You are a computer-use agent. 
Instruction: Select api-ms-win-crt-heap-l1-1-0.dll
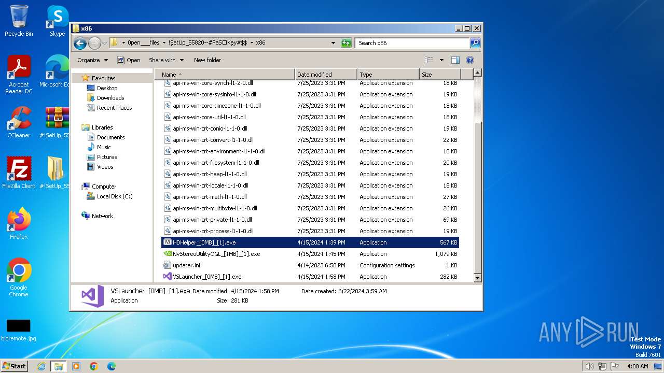311,174
